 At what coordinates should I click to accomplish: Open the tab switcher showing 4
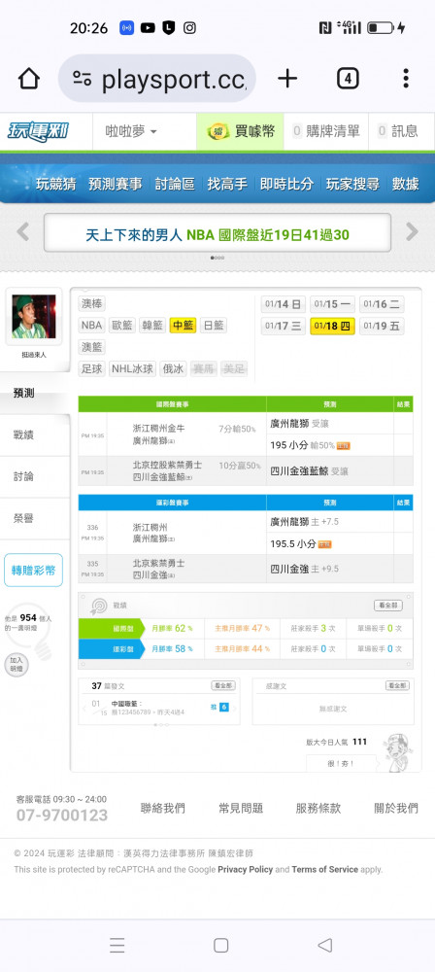click(348, 79)
